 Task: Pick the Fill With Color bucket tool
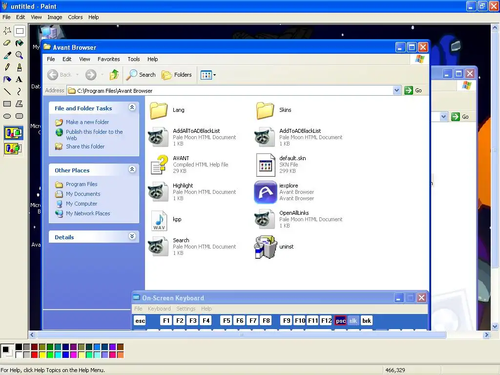click(20, 43)
